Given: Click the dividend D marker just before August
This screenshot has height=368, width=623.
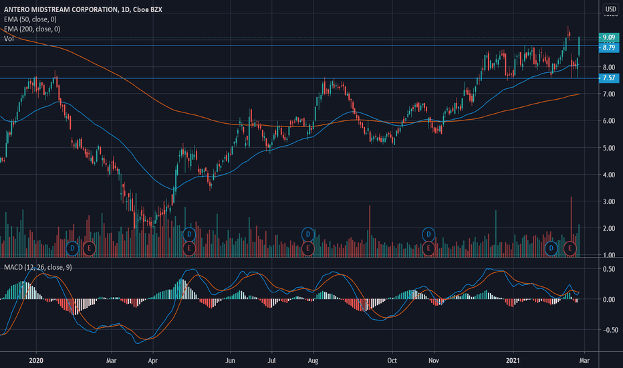Looking at the screenshot, I should point(308,234).
